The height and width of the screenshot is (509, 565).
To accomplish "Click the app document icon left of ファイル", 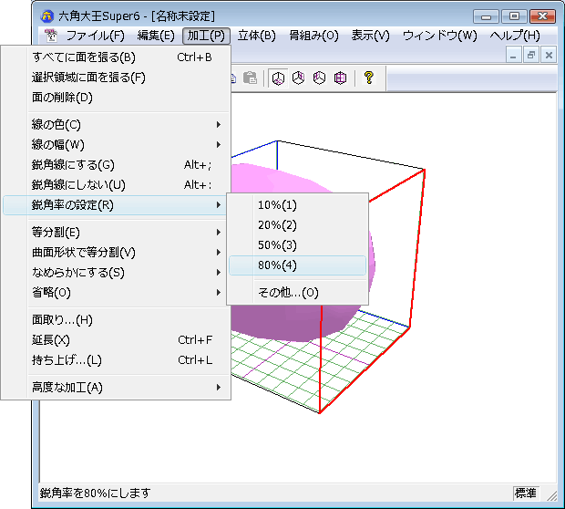I will (51, 36).
